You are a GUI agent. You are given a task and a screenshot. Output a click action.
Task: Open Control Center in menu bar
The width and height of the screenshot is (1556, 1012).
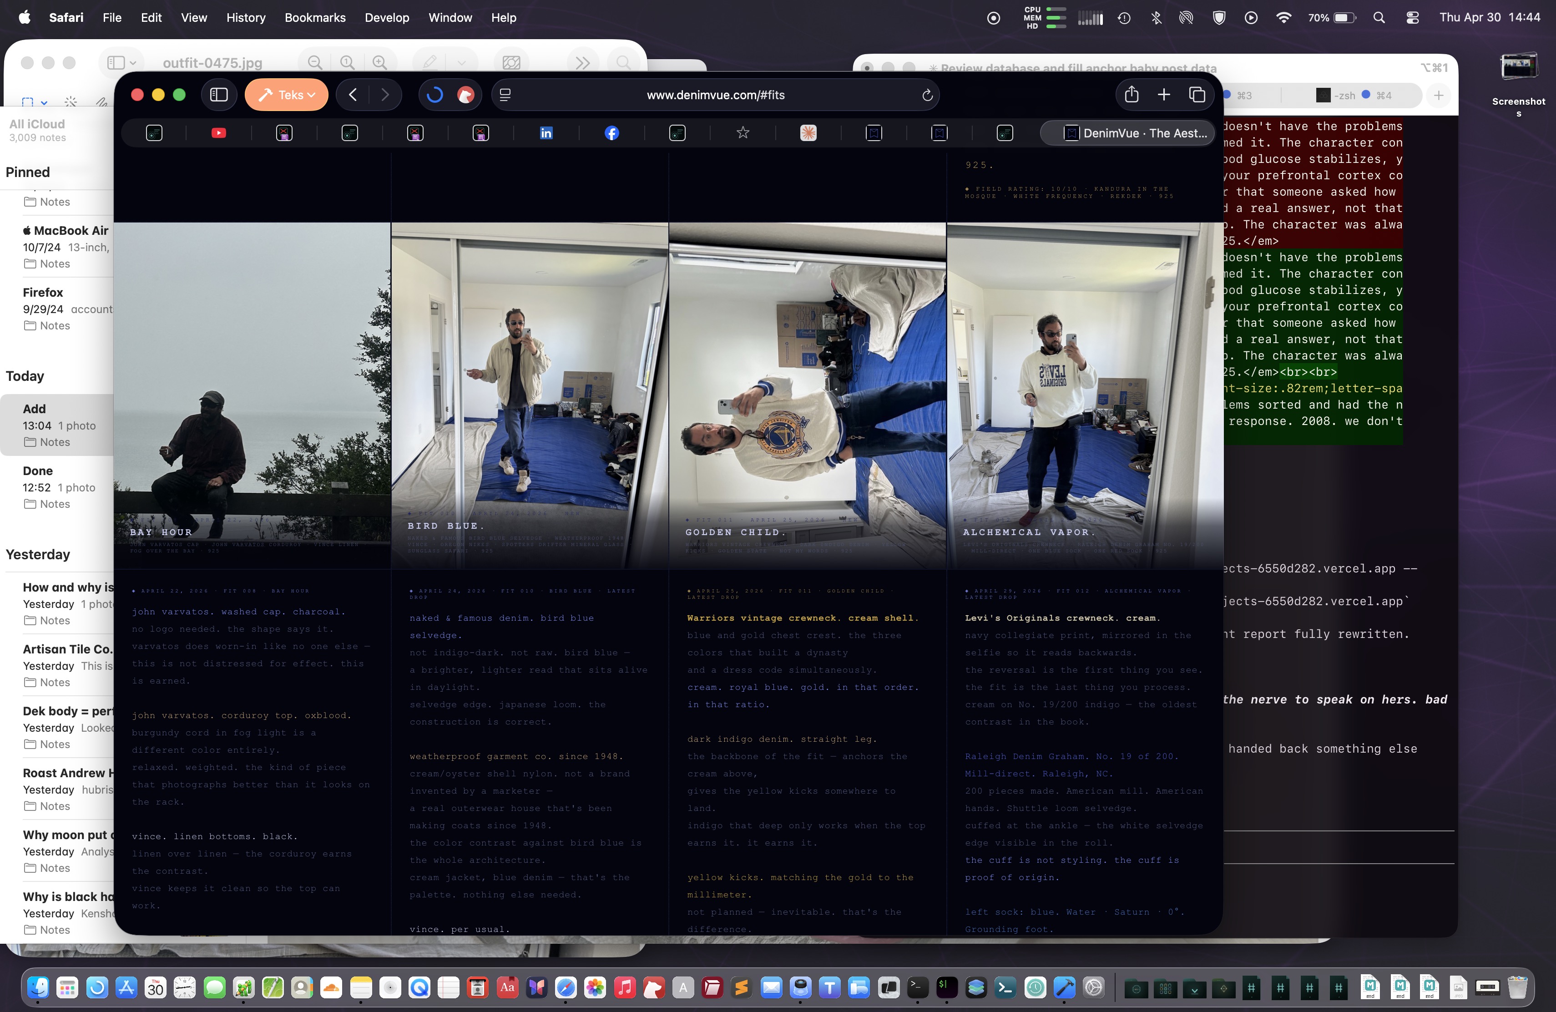pyautogui.click(x=1412, y=18)
